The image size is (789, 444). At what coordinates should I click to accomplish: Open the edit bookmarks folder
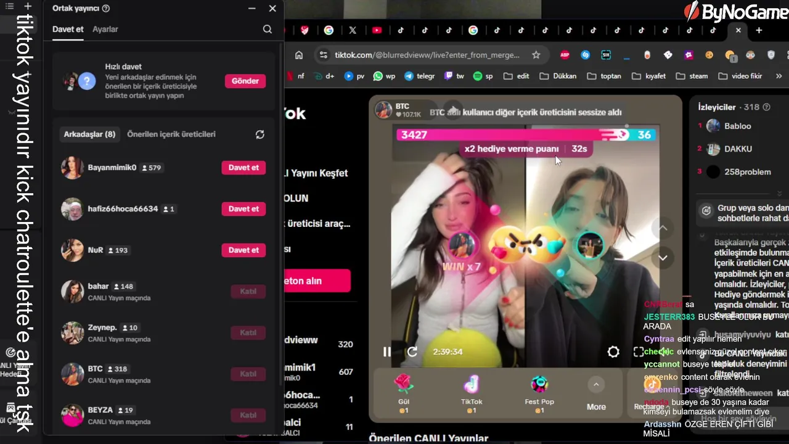click(x=517, y=76)
